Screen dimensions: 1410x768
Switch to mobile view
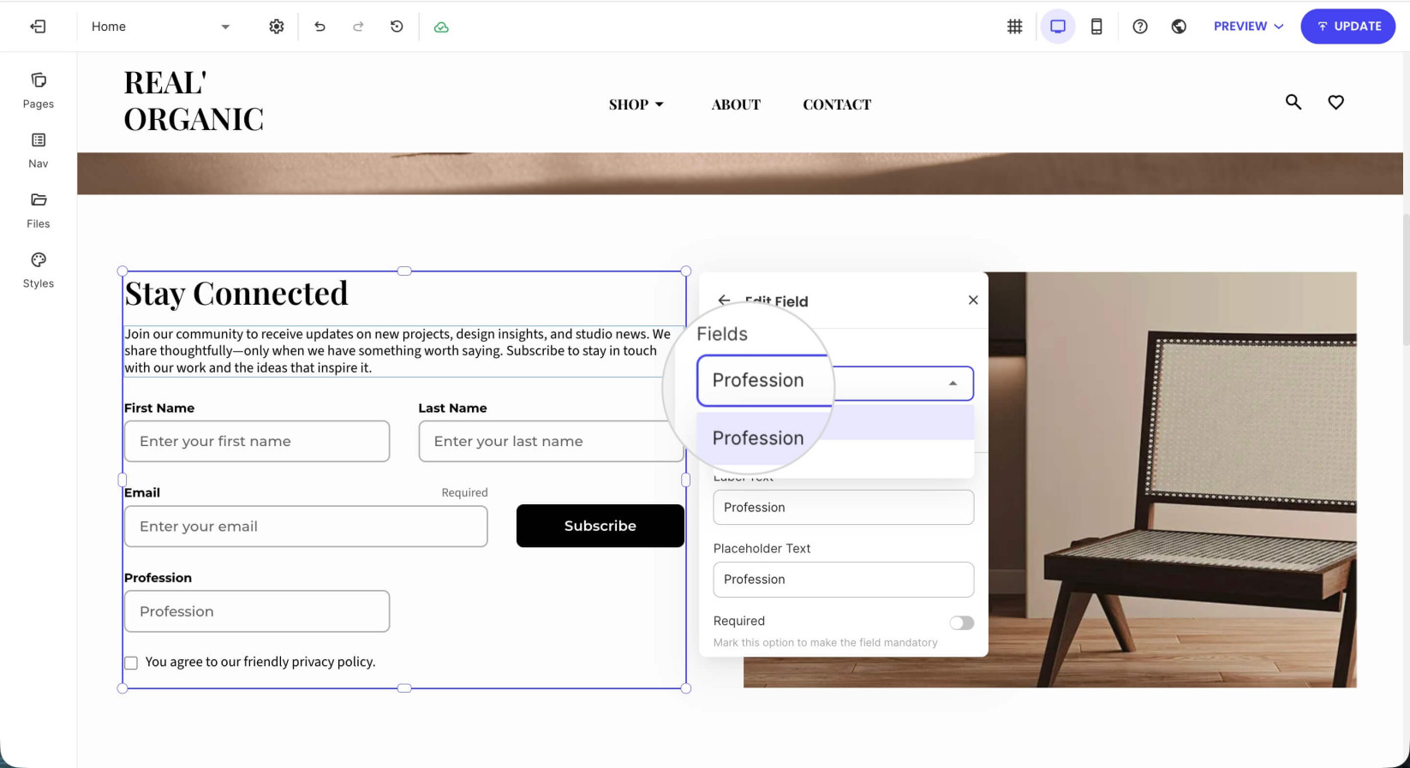pyautogui.click(x=1096, y=27)
